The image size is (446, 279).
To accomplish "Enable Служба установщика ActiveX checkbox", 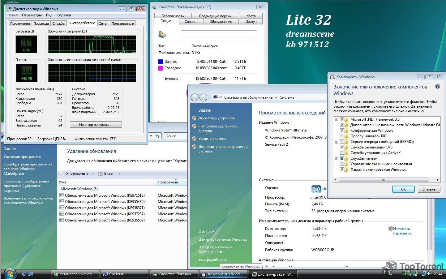I will pyautogui.click(x=342, y=153).
